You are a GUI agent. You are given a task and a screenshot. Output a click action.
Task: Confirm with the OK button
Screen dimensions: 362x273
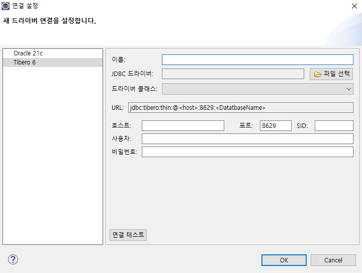click(x=284, y=260)
